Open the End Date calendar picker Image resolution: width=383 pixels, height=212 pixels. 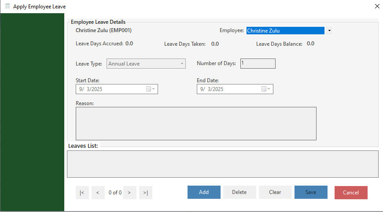[x=266, y=89]
